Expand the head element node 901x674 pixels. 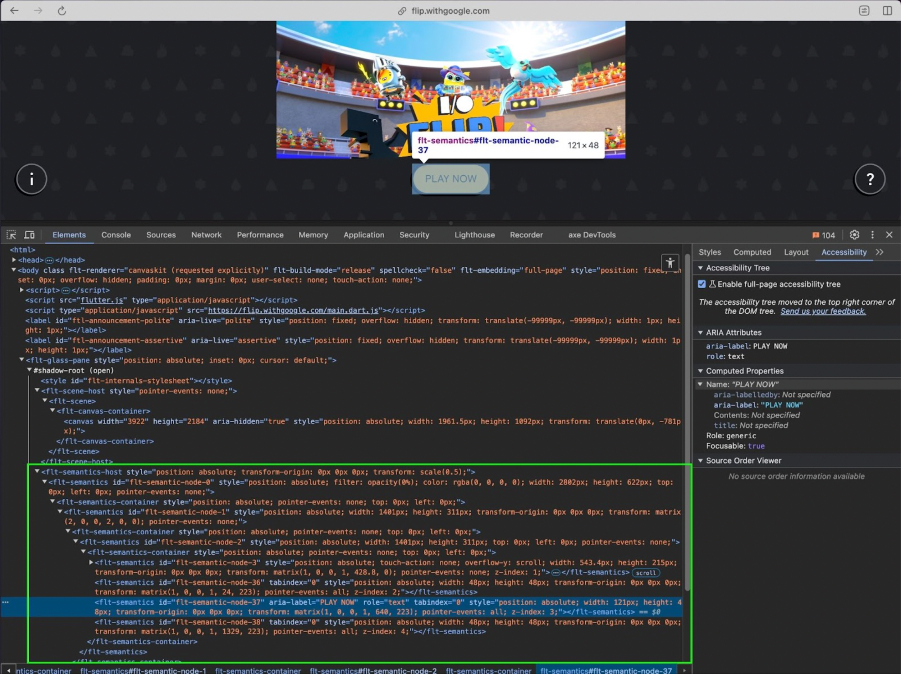pos(14,260)
